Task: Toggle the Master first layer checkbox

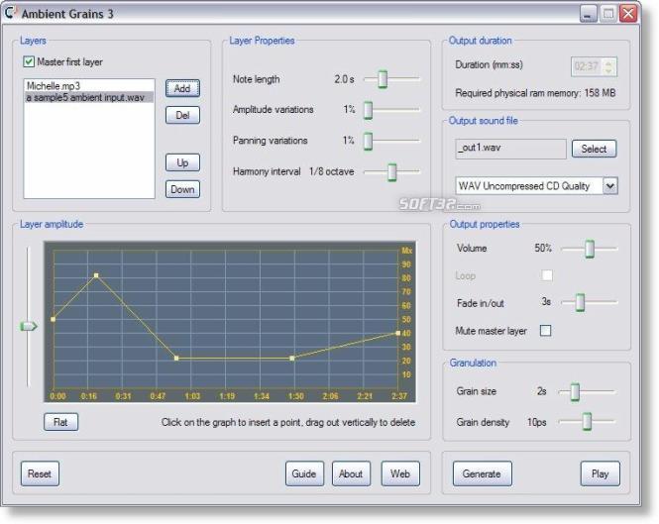Action: (29, 61)
